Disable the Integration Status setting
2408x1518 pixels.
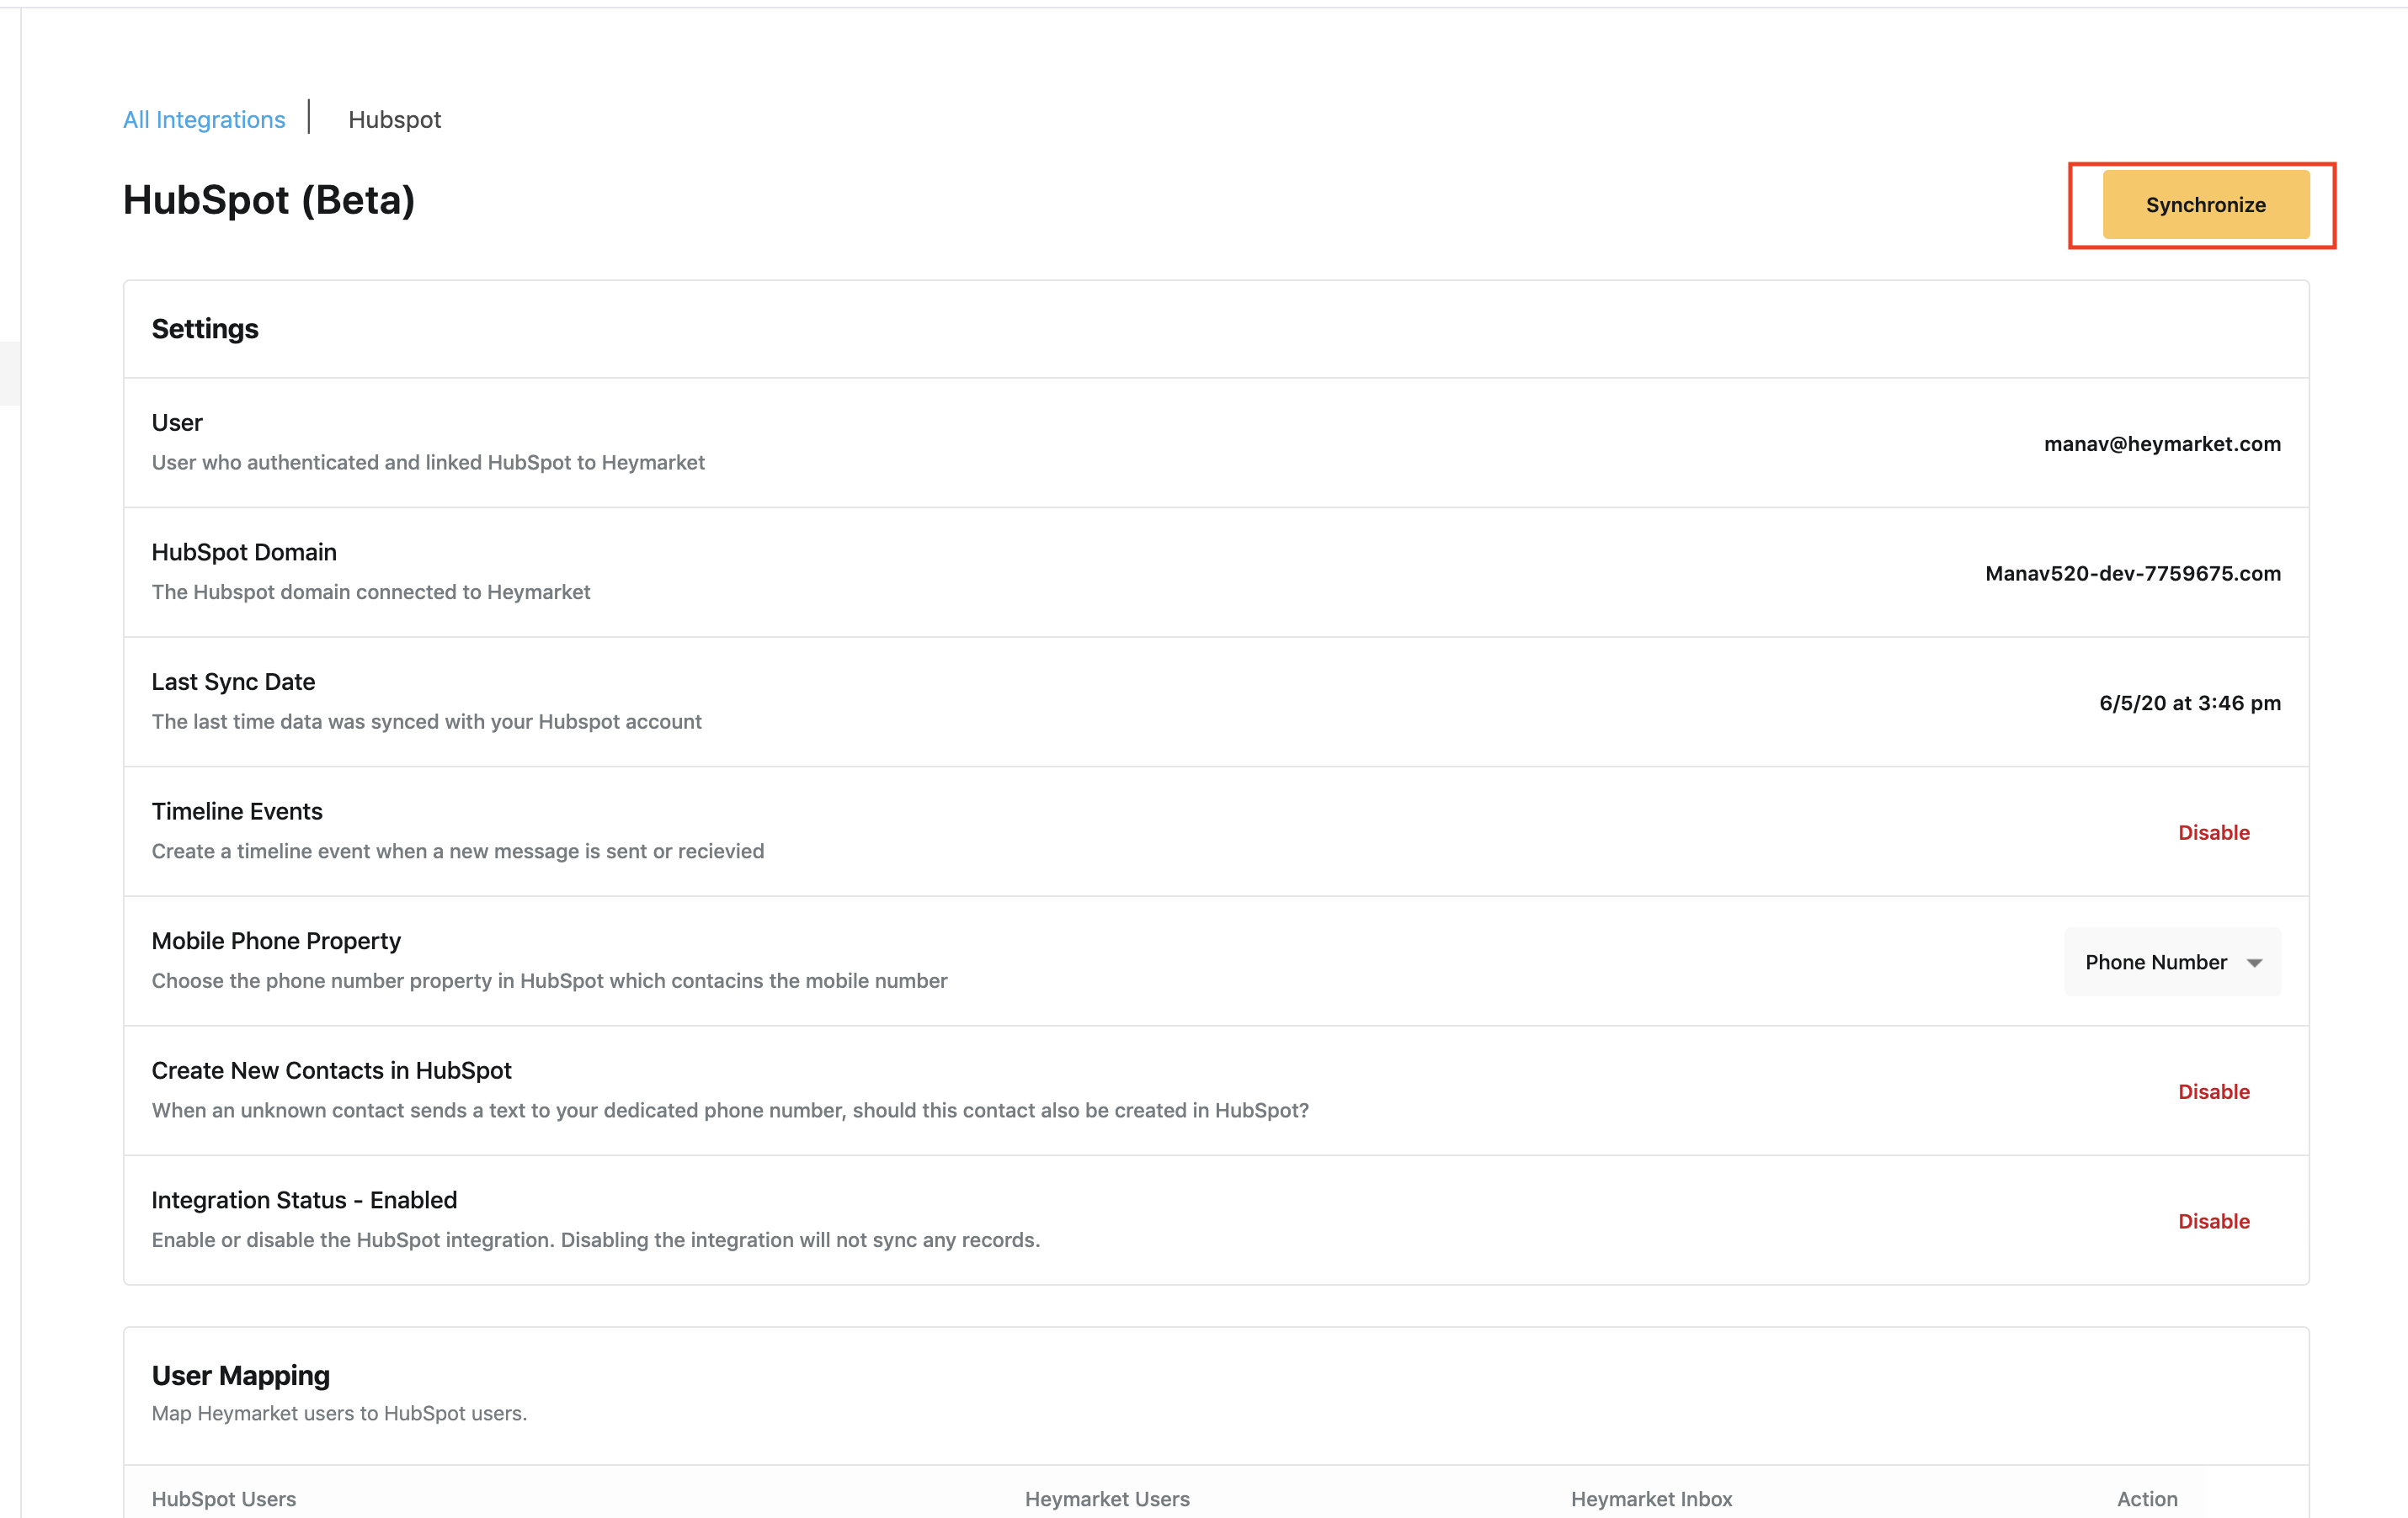[2213, 1221]
